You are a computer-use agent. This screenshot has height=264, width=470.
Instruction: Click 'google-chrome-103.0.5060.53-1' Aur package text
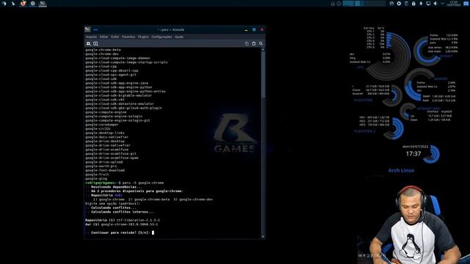(129, 224)
